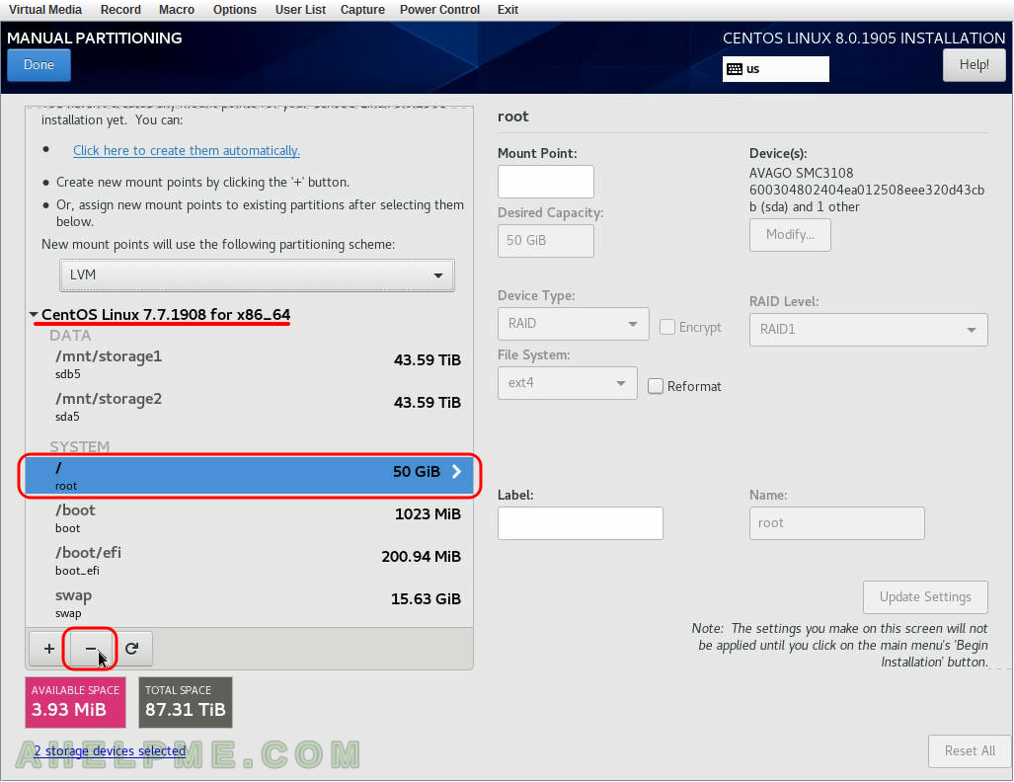Open the Record menu

click(x=120, y=10)
